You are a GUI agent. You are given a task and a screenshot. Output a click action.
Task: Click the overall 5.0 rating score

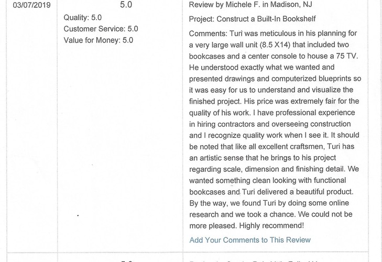pyautogui.click(x=126, y=5)
